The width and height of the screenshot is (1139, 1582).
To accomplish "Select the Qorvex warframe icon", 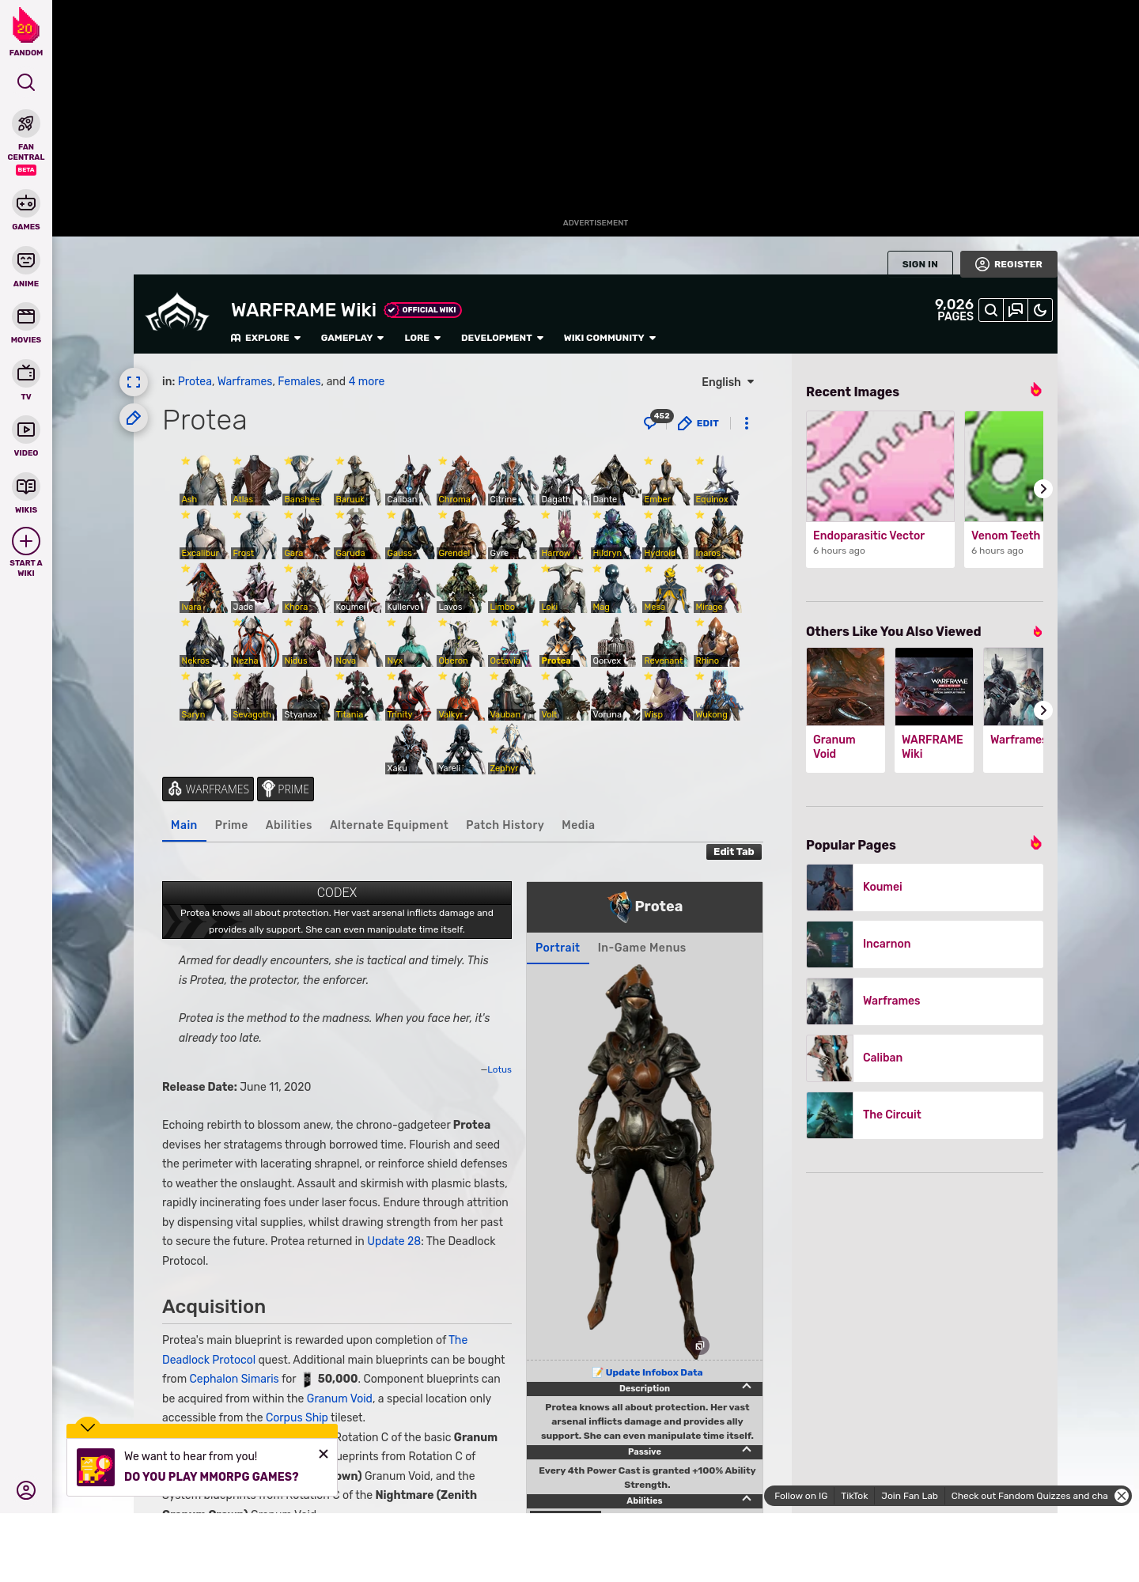I will 615,642.
